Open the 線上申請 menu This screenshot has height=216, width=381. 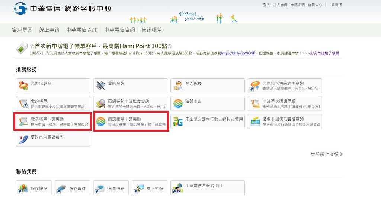tap(49, 30)
